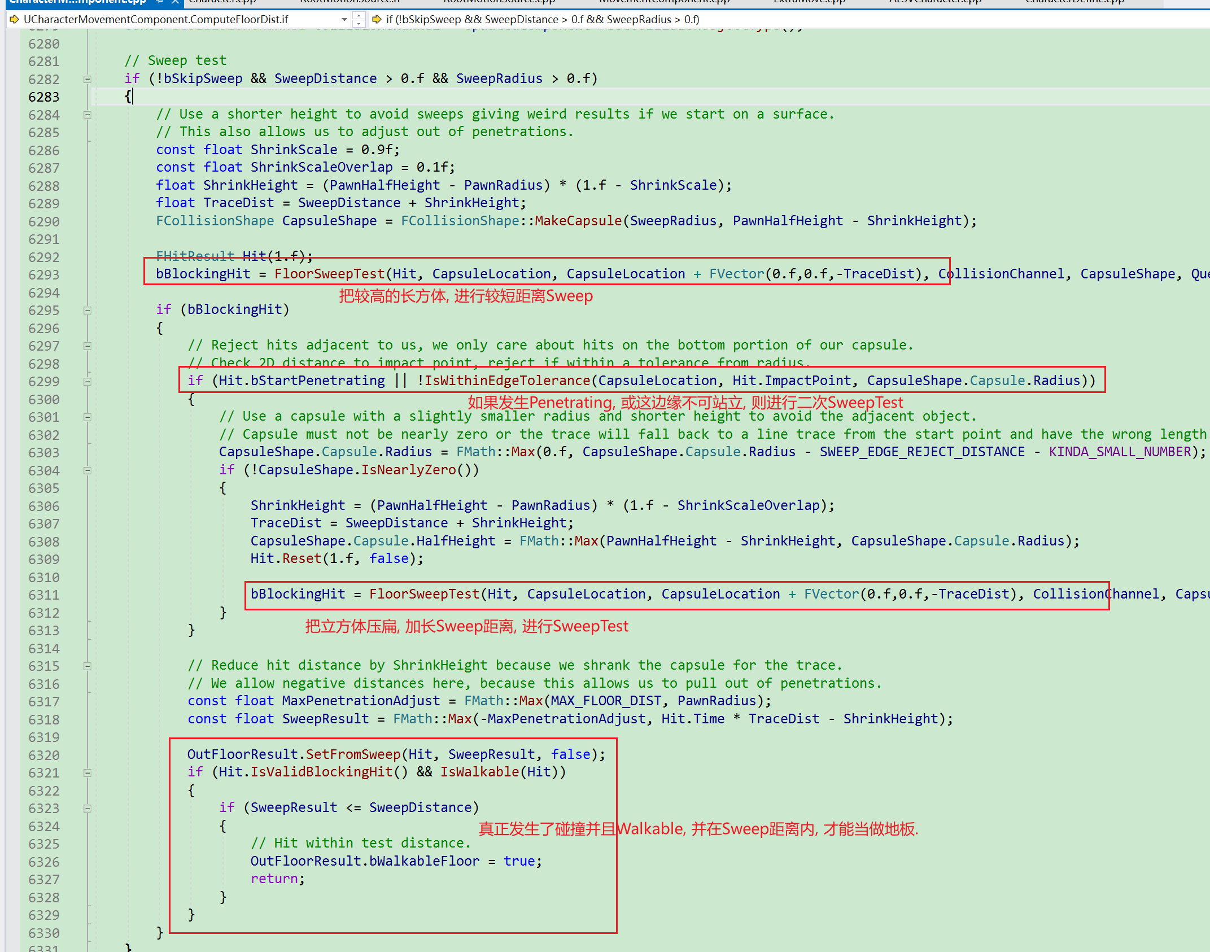Fold the IsNearlyZero if block at line 6304
This screenshot has width=1210, height=952.
coord(88,470)
